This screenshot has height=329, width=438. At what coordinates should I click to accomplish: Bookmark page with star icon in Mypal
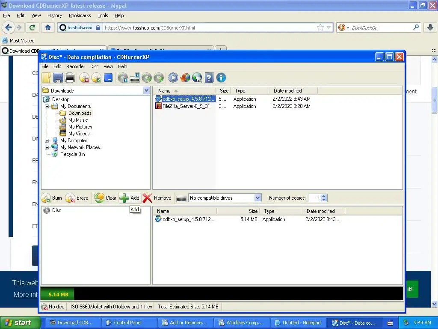coord(320,27)
